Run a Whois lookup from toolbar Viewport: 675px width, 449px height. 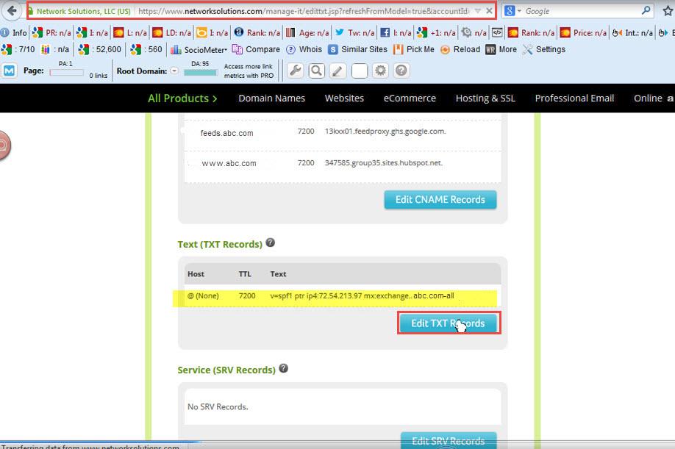point(304,49)
